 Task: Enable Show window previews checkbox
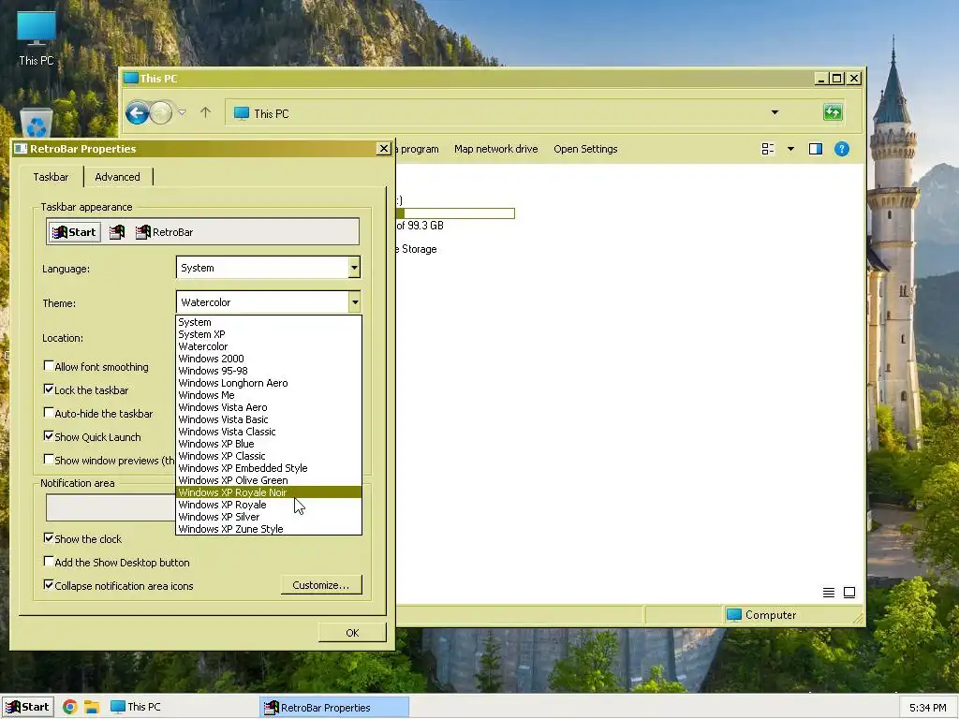[49, 459]
